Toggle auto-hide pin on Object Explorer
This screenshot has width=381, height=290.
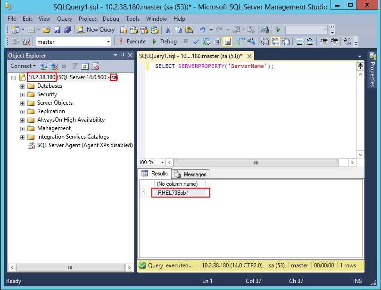click(123, 56)
